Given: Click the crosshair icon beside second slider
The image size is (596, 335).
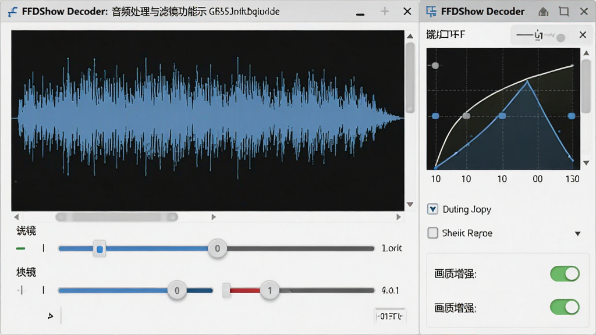Looking at the screenshot, I should [22, 291].
